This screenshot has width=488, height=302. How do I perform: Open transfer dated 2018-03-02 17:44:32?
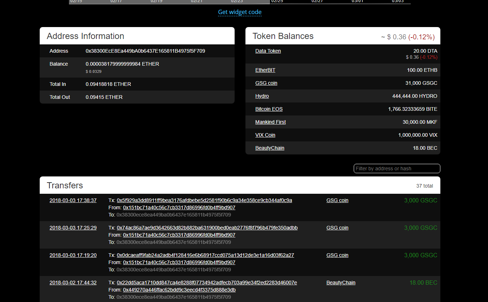73,283
